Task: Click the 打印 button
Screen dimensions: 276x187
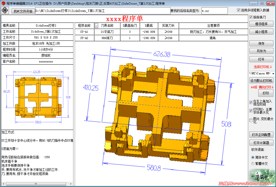Action: point(266,93)
